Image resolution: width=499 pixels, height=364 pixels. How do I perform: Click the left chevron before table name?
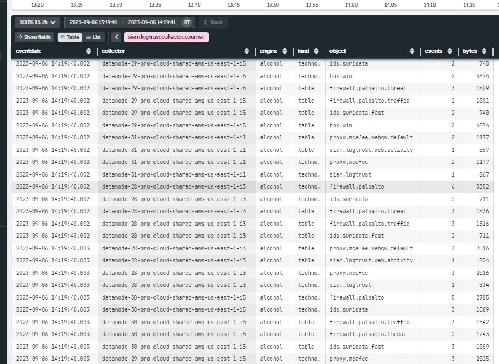point(116,37)
